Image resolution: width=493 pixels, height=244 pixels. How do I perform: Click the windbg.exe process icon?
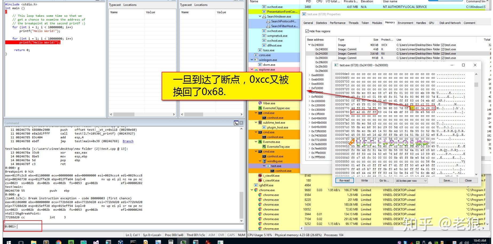(x=264, y=161)
